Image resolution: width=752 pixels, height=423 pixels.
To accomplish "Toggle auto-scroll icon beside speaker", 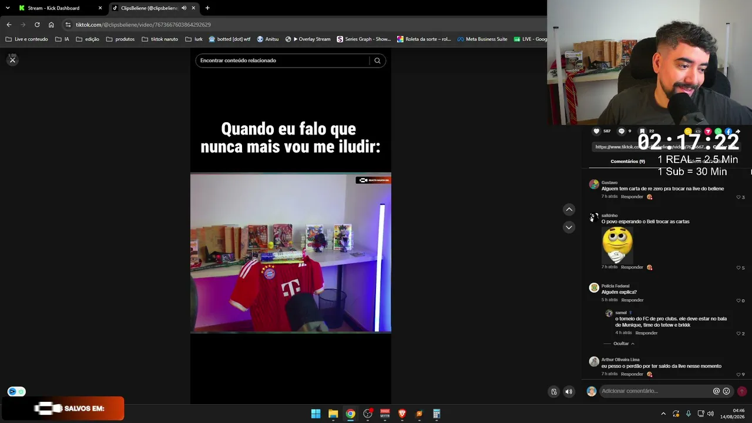I will (x=553, y=392).
